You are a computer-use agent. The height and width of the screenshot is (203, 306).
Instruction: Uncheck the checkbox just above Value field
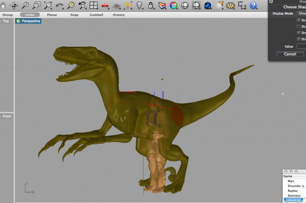click(x=298, y=39)
